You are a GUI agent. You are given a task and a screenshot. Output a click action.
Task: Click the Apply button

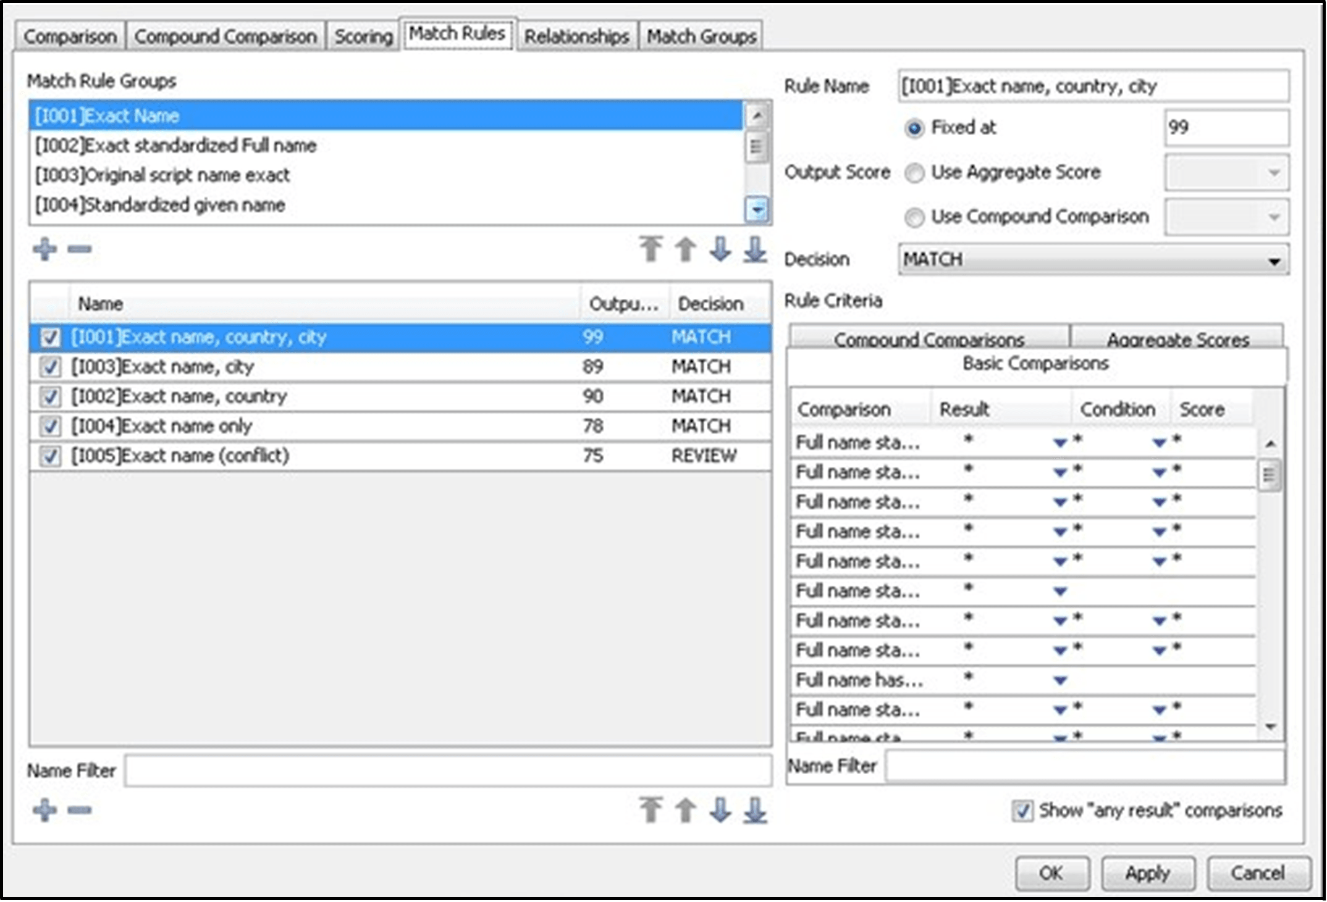pos(1147,873)
